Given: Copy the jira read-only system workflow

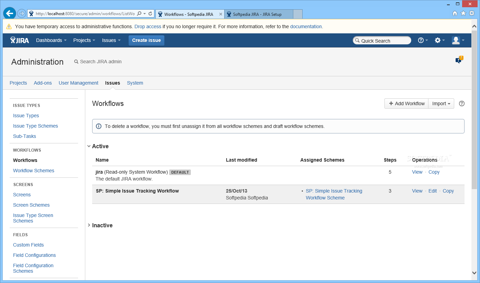Looking at the screenshot, I should (x=434, y=172).
